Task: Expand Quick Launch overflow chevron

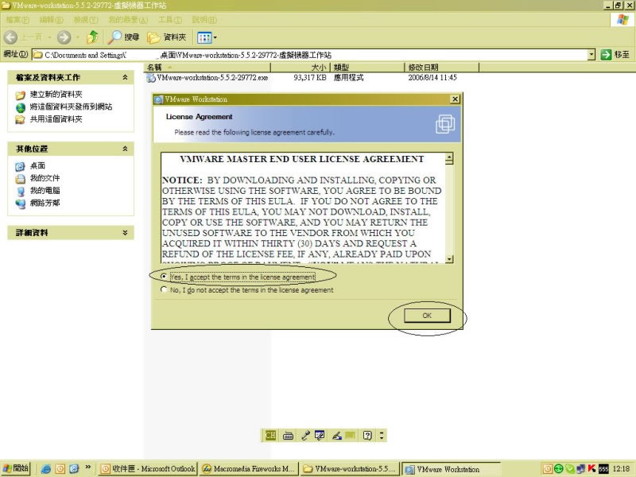Action: point(87,467)
